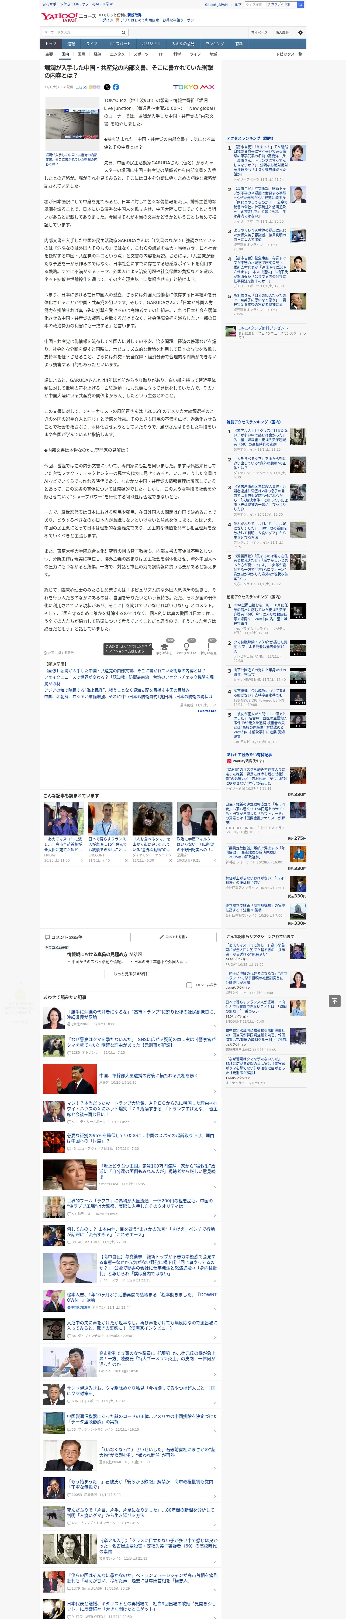Screen dimensions: 346x1619
Task: React with 学びがある graduation cap icon
Action: [164, 647]
